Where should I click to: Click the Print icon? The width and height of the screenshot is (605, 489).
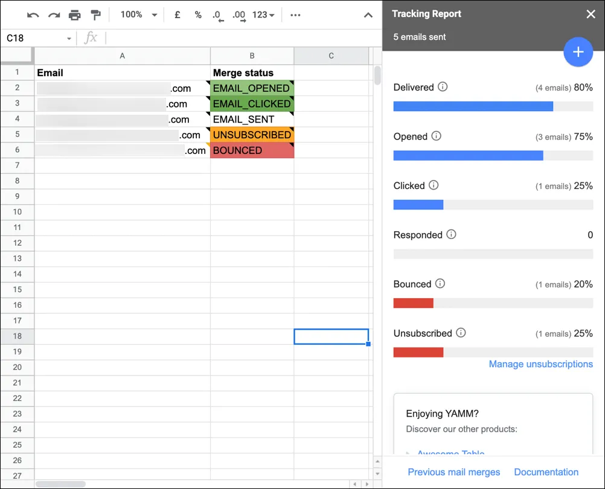pos(74,15)
